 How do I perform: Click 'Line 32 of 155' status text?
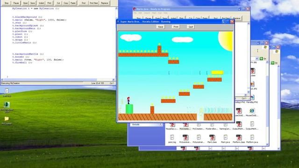click(x=97, y=83)
